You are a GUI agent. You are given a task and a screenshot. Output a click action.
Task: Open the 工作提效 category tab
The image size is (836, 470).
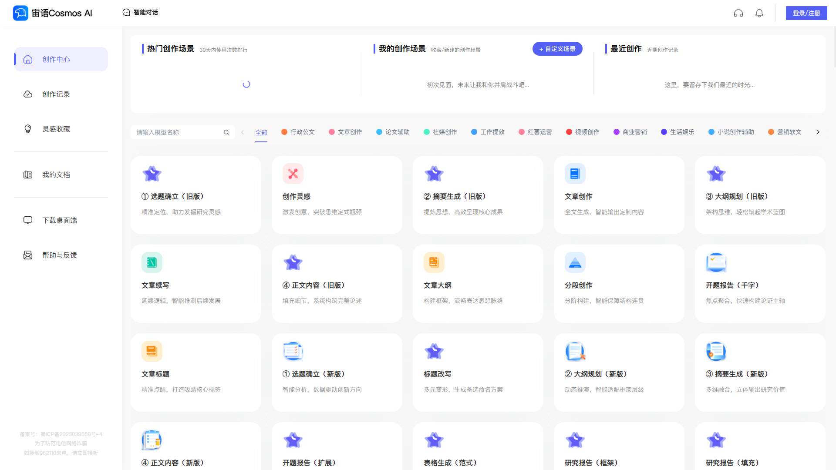488,132
